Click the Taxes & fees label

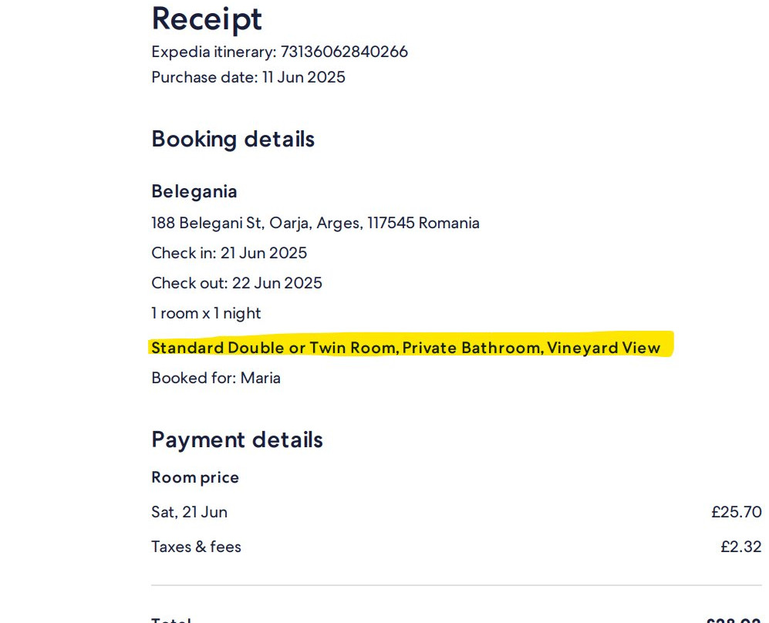click(196, 547)
